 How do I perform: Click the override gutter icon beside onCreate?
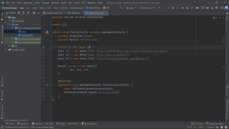pos(47,85)
